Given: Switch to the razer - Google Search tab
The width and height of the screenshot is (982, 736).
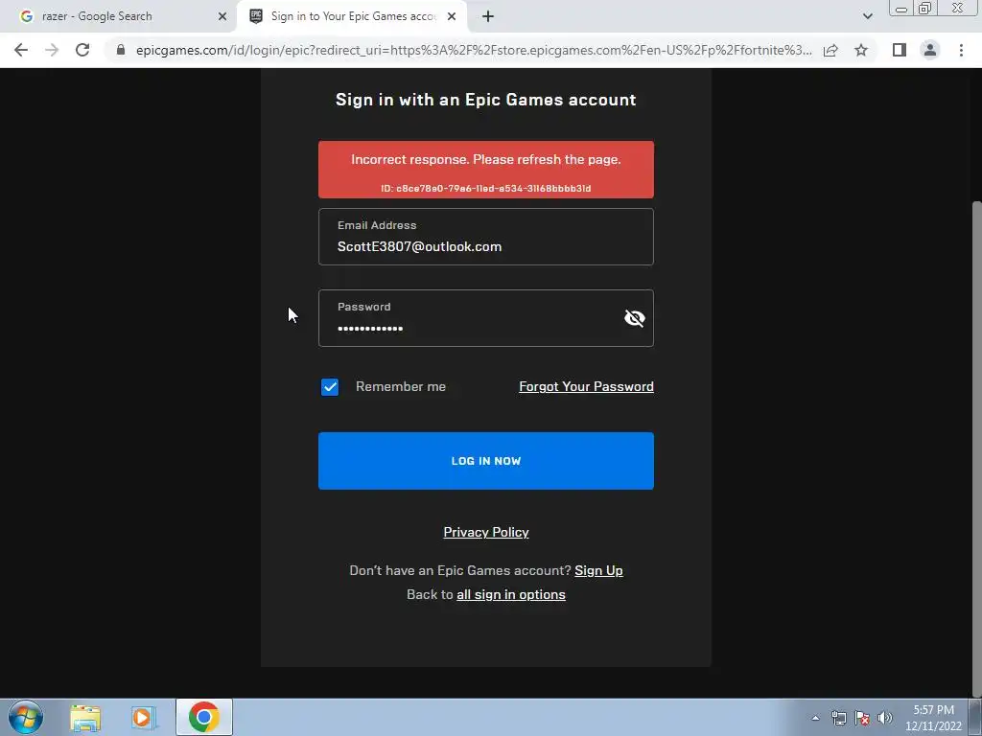Looking at the screenshot, I should [119, 16].
